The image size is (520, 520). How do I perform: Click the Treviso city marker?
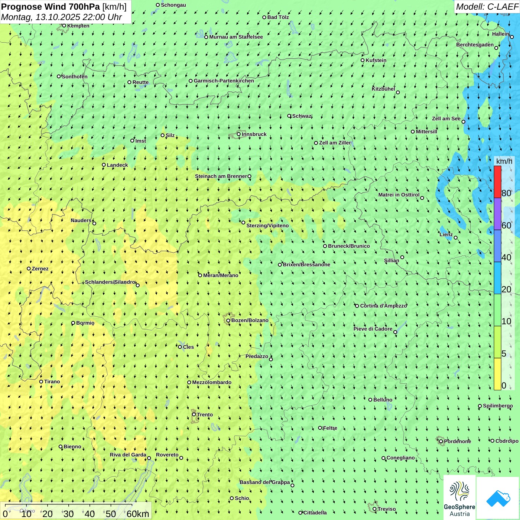point(375,509)
